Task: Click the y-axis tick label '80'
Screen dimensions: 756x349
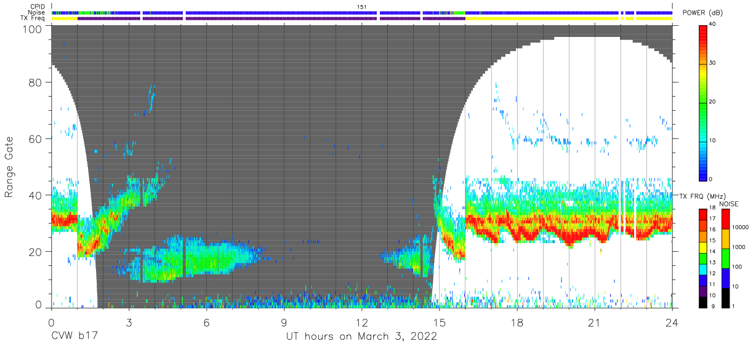Action: (36, 82)
